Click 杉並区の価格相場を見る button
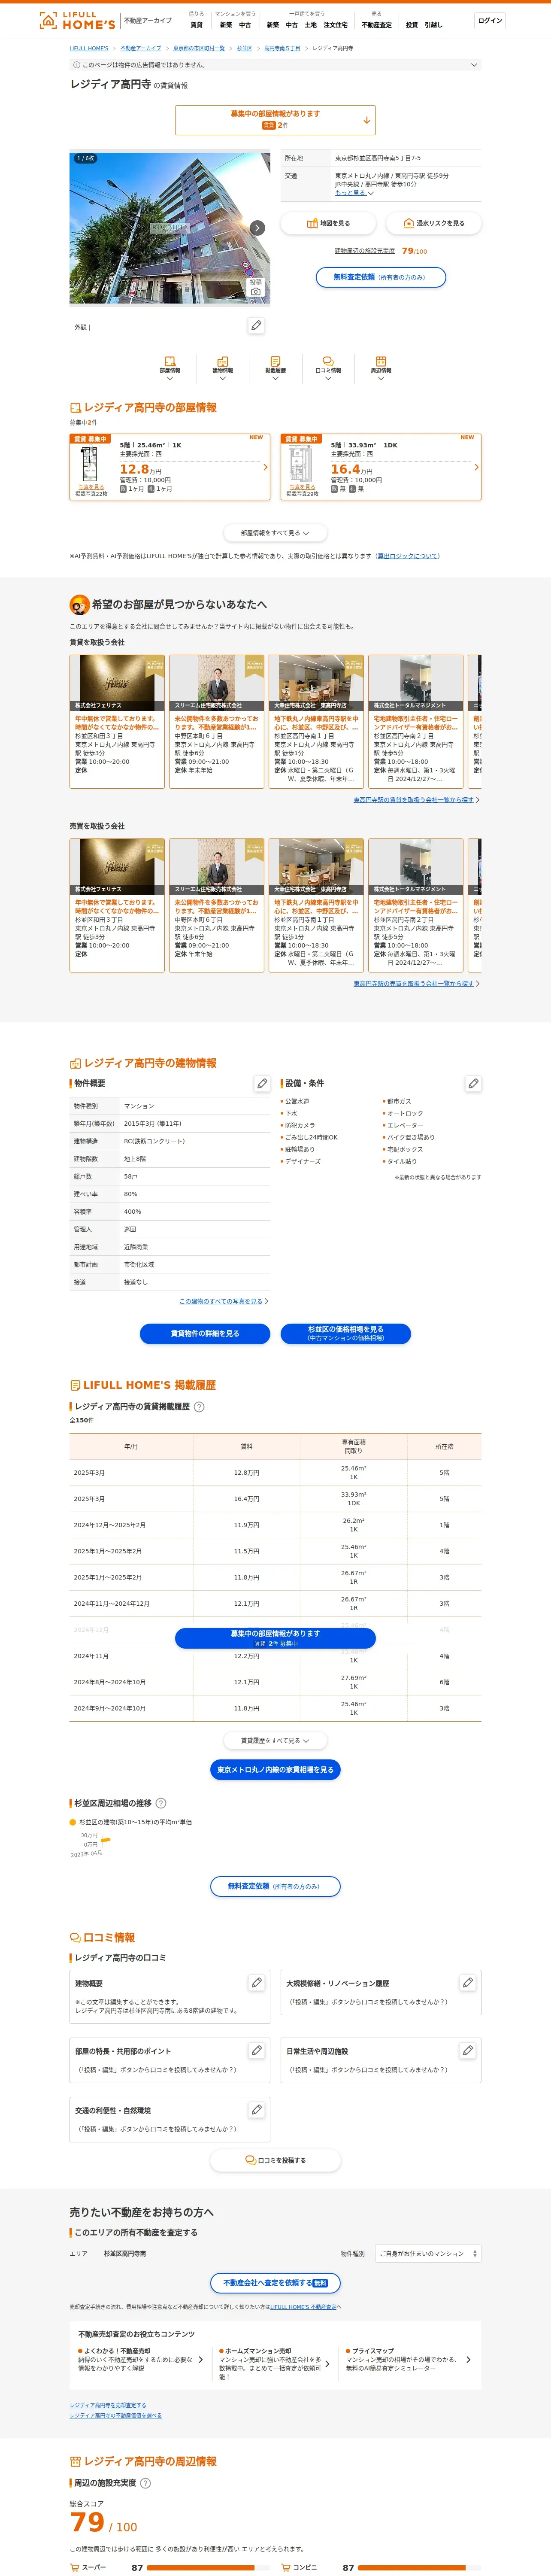 [x=345, y=1333]
